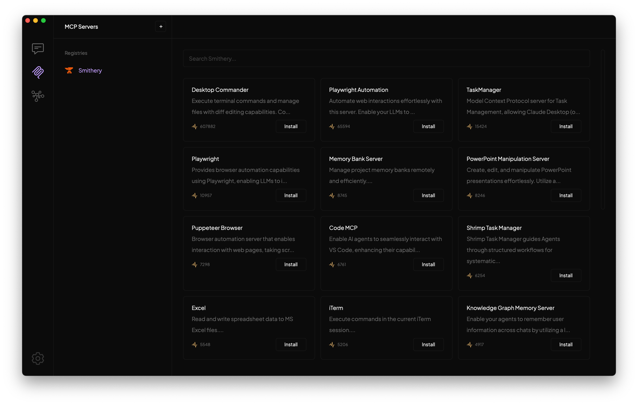Select the MCP servers paperclip icon
Image resolution: width=638 pixels, height=405 pixels.
(x=38, y=72)
